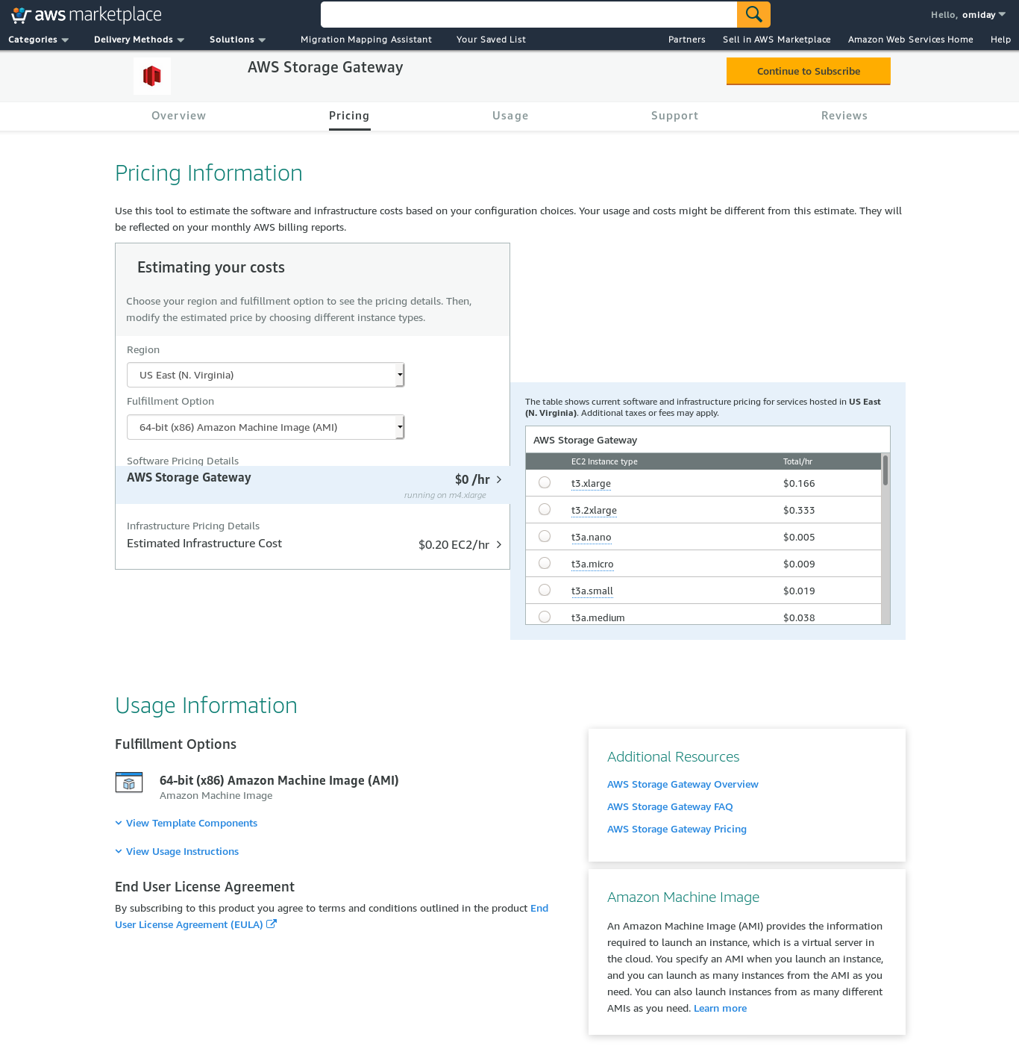Open the Help link
The width and height of the screenshot is (1019, 1055).
coord(1000,40)
